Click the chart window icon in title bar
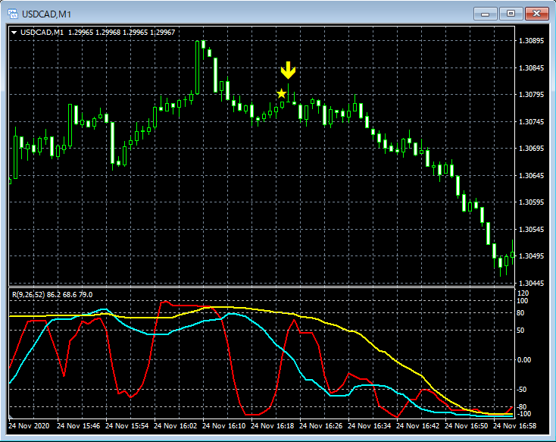556x442 pixels. coord(13,14)
